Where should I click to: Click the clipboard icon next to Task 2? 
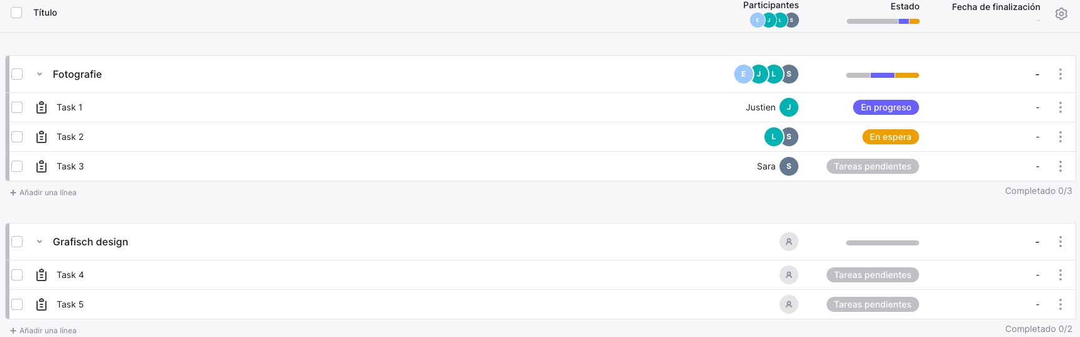coord(41,137)
